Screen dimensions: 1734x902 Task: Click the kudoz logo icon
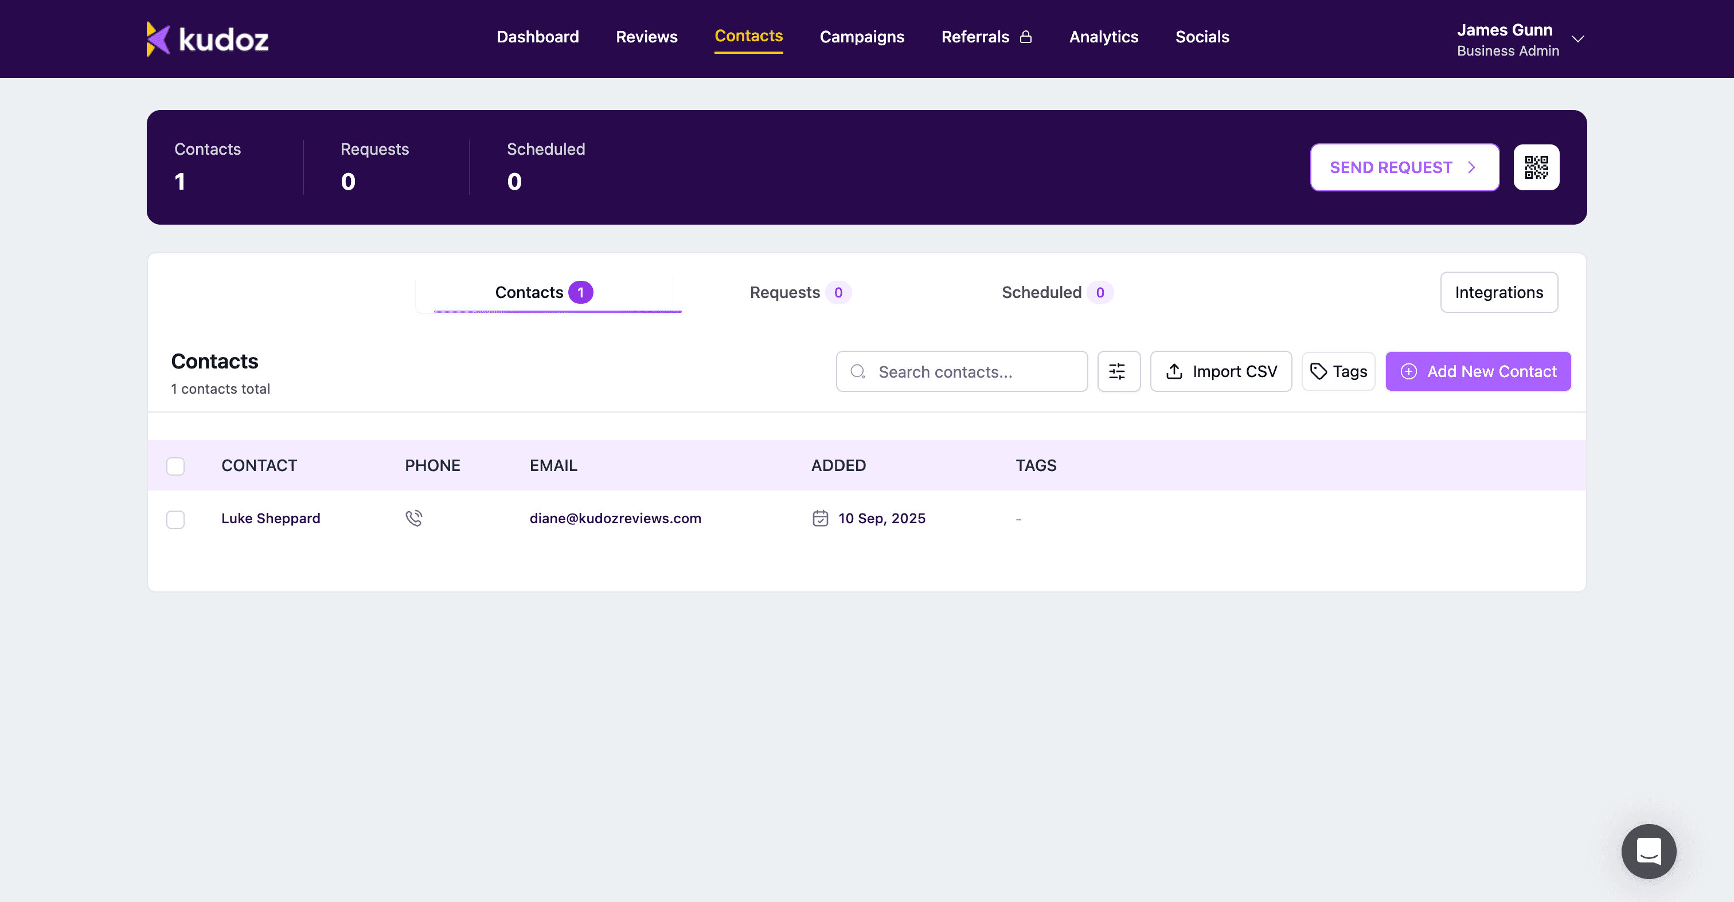click(x=158, y=39)
